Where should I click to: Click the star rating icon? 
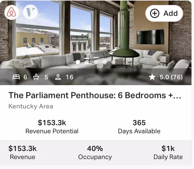152,77
